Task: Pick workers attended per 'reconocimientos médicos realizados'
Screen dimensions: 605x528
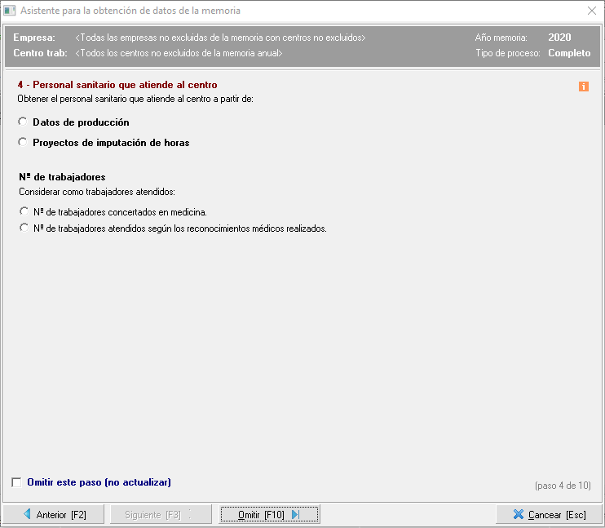Action: pyautogui.click(x=23, y=229)
